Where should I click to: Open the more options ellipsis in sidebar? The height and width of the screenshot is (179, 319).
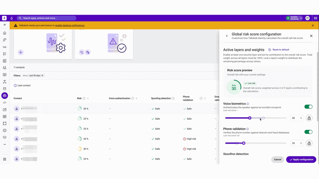[x=5, y=144]
